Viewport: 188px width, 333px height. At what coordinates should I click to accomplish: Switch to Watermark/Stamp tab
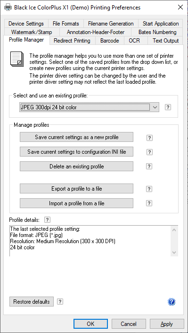[x=32, y=32]
